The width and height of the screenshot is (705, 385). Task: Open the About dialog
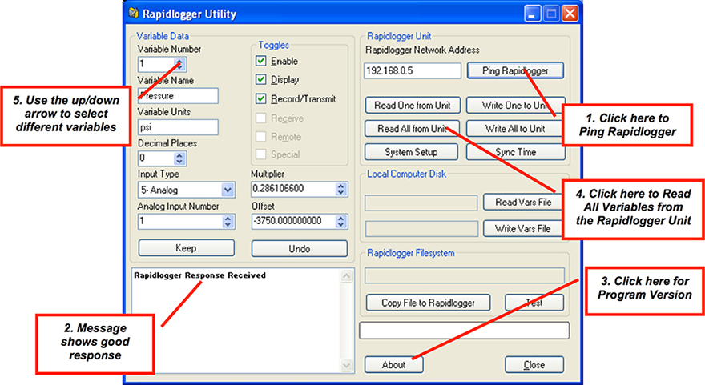[393, 365]
